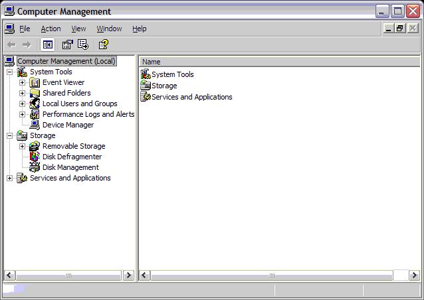Open the Action menu
Screen dimensions: 424x300
(x=51, y=29)
